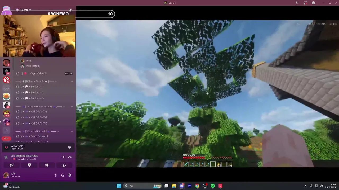Expand hidden system tray icons chevron
The height and width of the screenshot is (190, 339).
[x=305, y=186]
